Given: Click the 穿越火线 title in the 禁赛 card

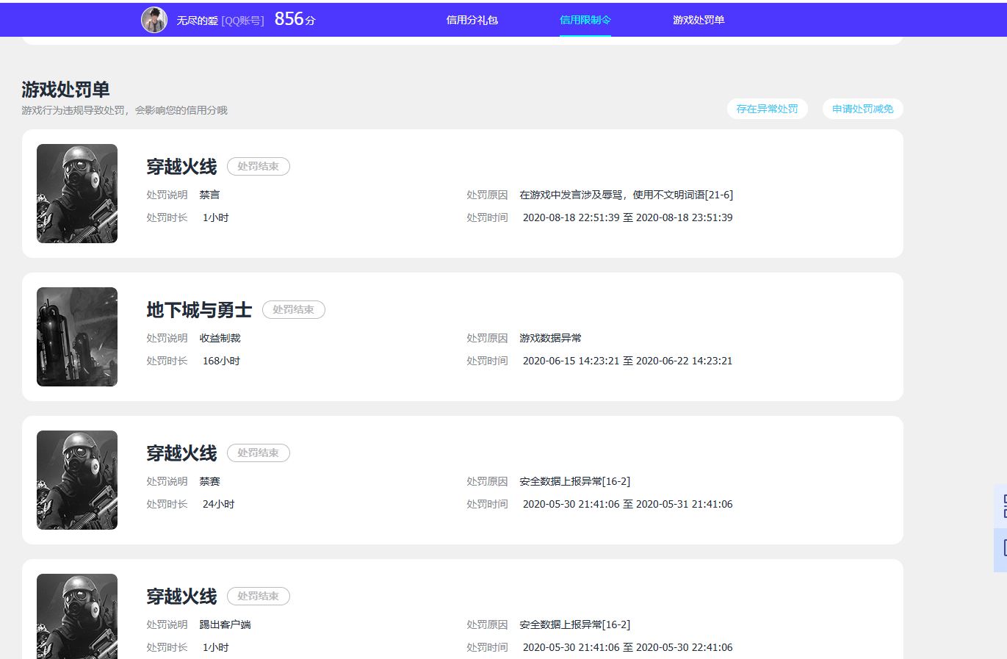Looking at the screenshot, I should pyautogui.click(x=181, y=453).
